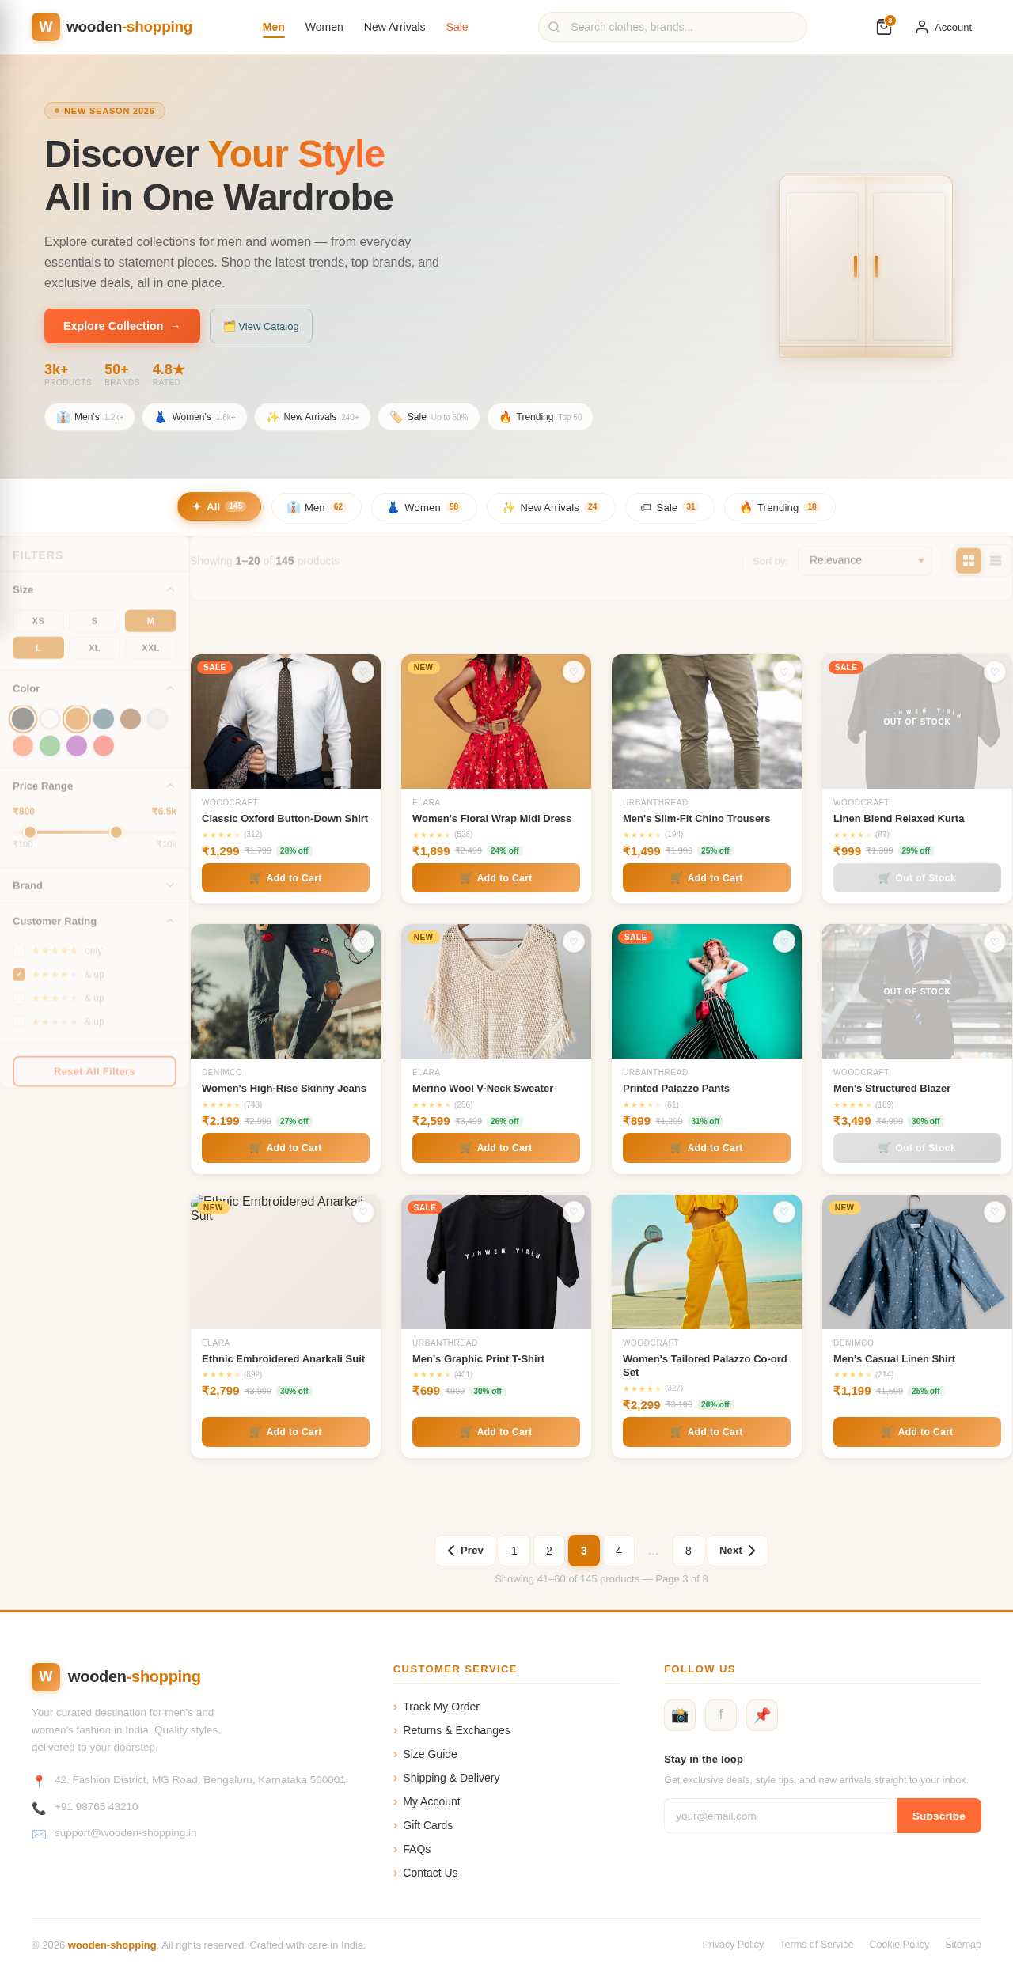Viewport: 1013px width, 1985px height.
Task: Favorite the Printed Palazzo Pants
Action: pyautogui.click(x=784, y=941)
